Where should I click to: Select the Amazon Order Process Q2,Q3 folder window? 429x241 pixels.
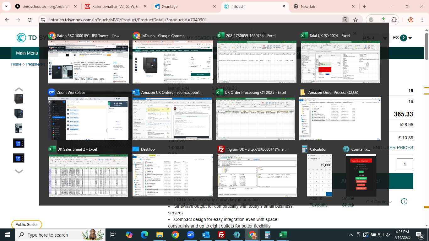click(x=340, y=119)
